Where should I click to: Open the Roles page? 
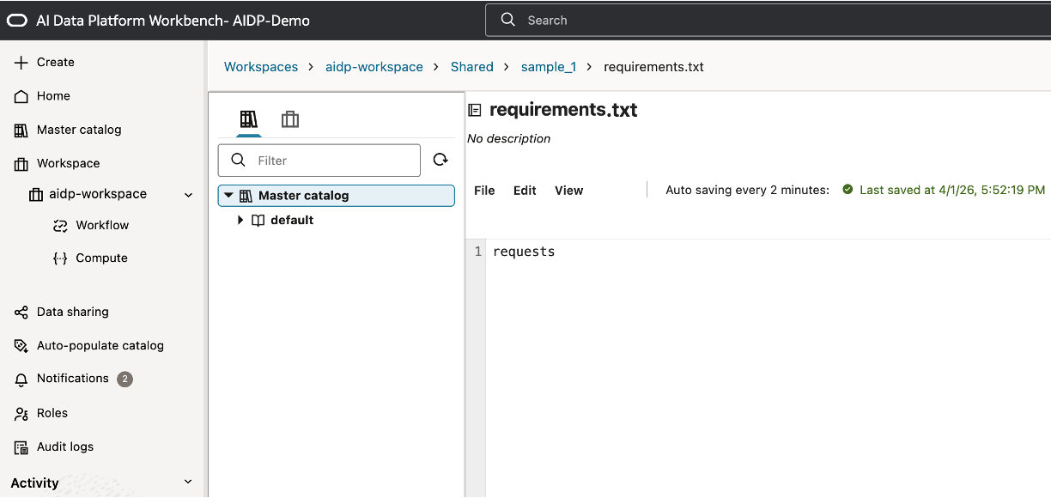click(52, 413)
